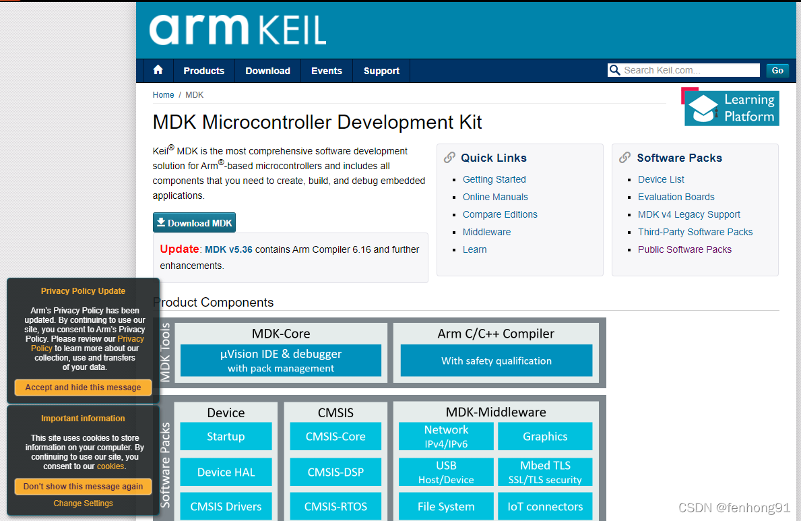801x521 pixels.
Task: Click the chain link icon beside Quick Links
Action: [x=449, y=157]
